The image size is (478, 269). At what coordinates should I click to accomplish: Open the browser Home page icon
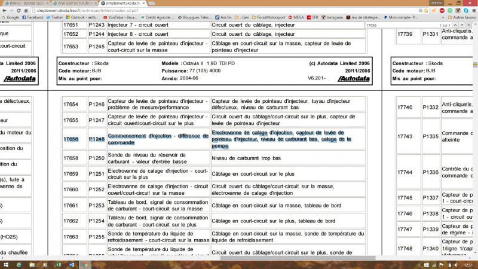point(26,10)
